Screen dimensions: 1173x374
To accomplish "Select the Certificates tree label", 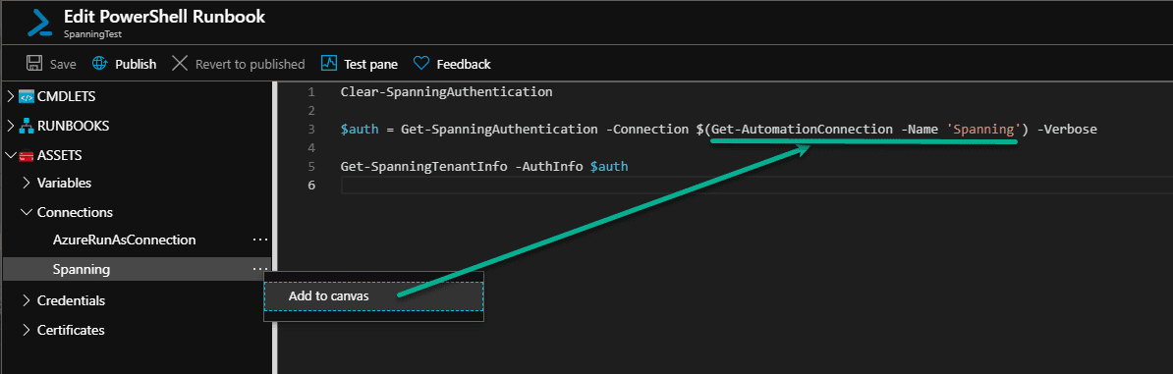I will (x=71, y=330).
